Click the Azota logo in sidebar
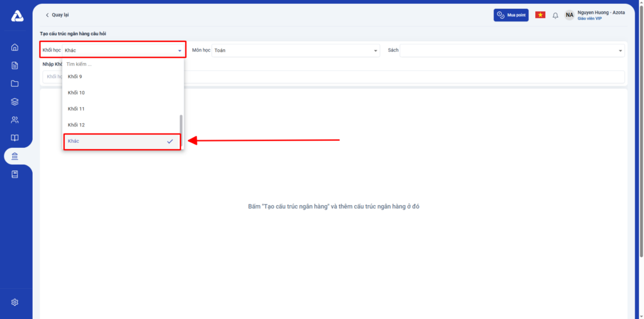This screenshot has width=644, height=319. pyautogui.click(x=17, y=16)
